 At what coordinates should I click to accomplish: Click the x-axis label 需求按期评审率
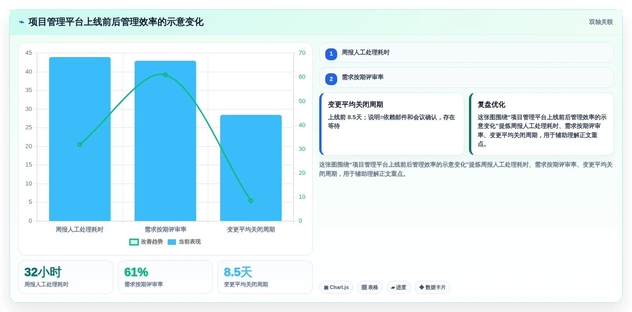165,230
